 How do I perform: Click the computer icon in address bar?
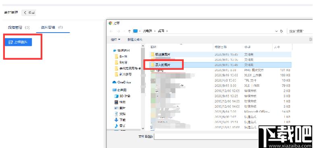136,31
